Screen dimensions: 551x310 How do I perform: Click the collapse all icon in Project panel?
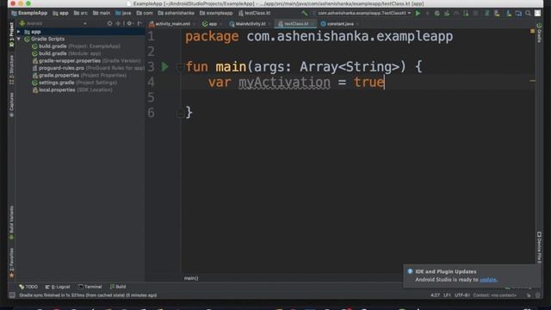pos(118,23)
